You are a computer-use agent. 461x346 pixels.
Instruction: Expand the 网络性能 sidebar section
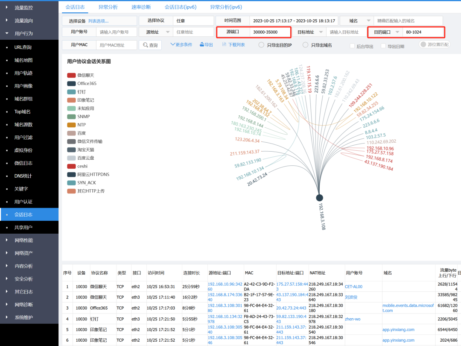29,240
